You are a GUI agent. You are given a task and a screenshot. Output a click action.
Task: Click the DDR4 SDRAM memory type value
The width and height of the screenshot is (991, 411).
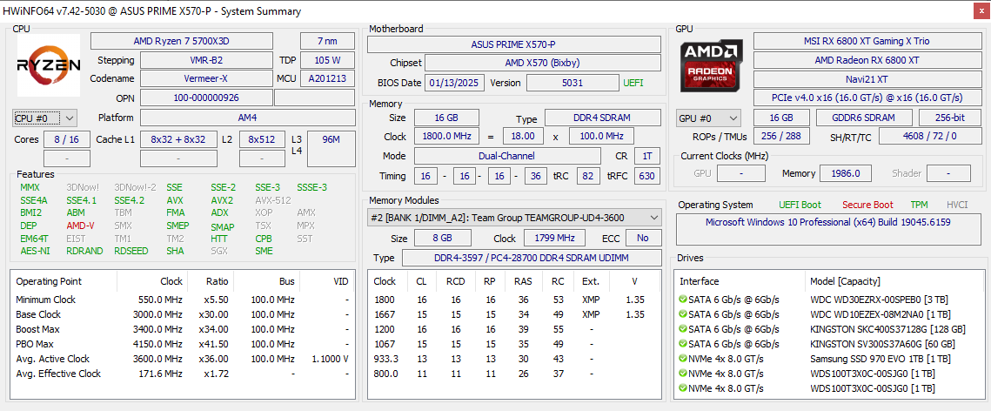coord(603,118)
